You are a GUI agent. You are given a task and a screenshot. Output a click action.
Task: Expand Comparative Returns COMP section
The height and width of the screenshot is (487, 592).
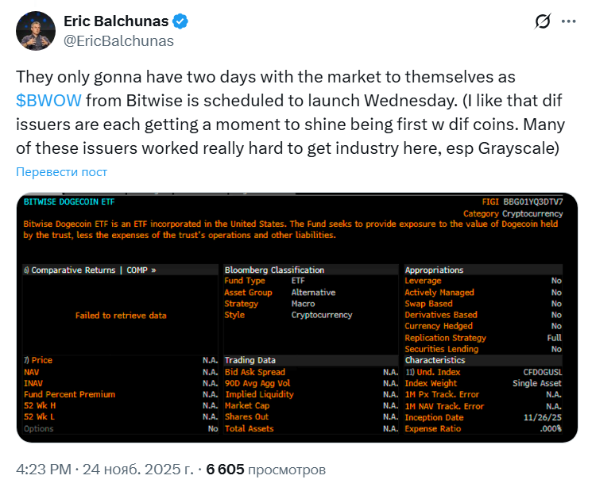point(91,270)
